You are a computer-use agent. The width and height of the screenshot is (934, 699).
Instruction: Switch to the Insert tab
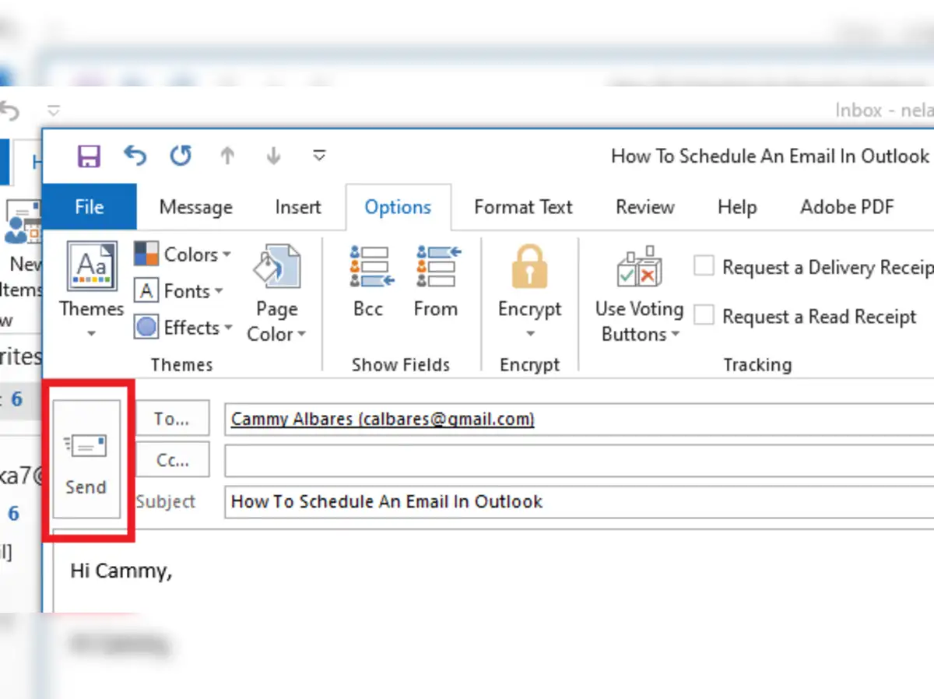pos(298,207)
